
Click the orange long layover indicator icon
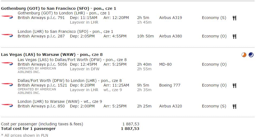244,55
